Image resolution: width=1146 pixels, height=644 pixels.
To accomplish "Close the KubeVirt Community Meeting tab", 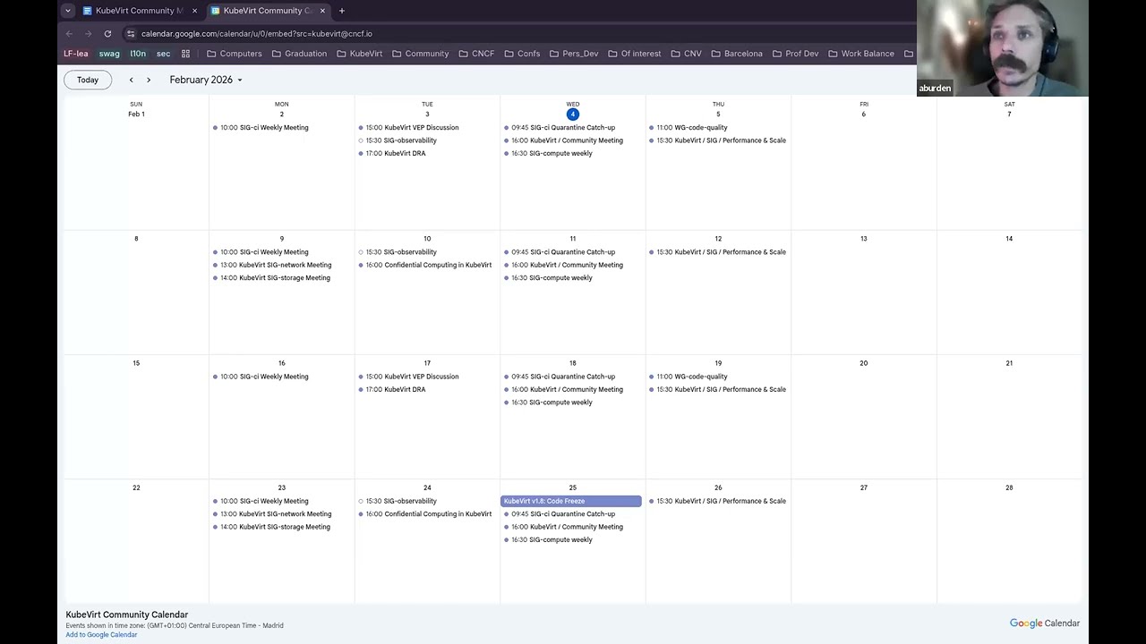I will pyautogui.click(x=194, y=11).
